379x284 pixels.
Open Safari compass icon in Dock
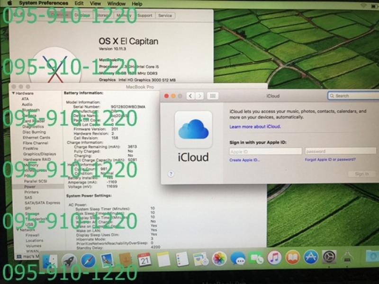(88, 261)
